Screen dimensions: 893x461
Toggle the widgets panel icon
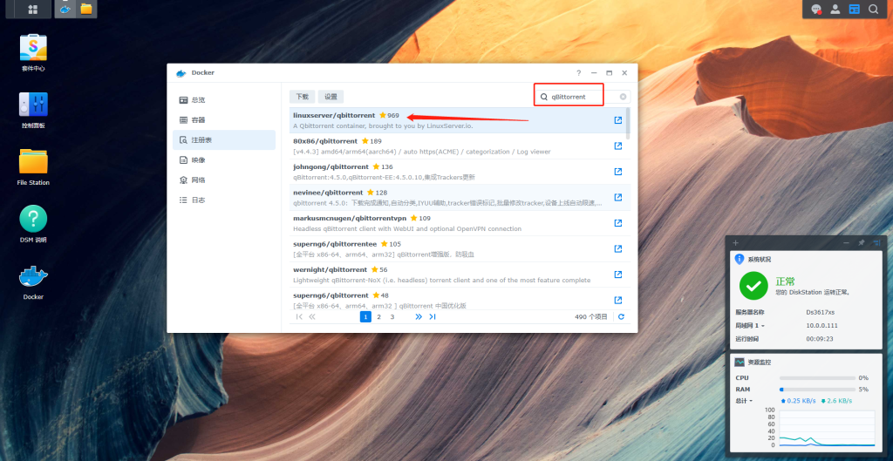pyautogui.click(x=854, y=9)
